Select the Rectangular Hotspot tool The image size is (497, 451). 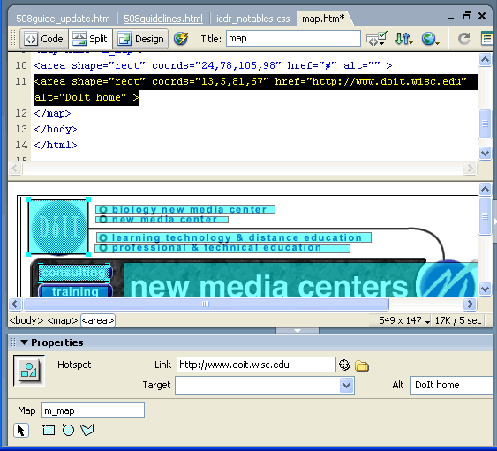[x=49, y=430]
